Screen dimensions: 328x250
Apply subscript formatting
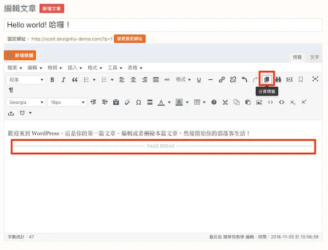293,102
